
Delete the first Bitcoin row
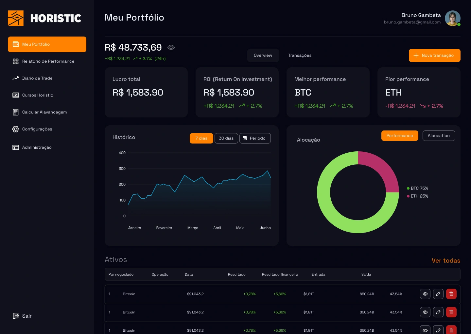click(x=451, y=294)
